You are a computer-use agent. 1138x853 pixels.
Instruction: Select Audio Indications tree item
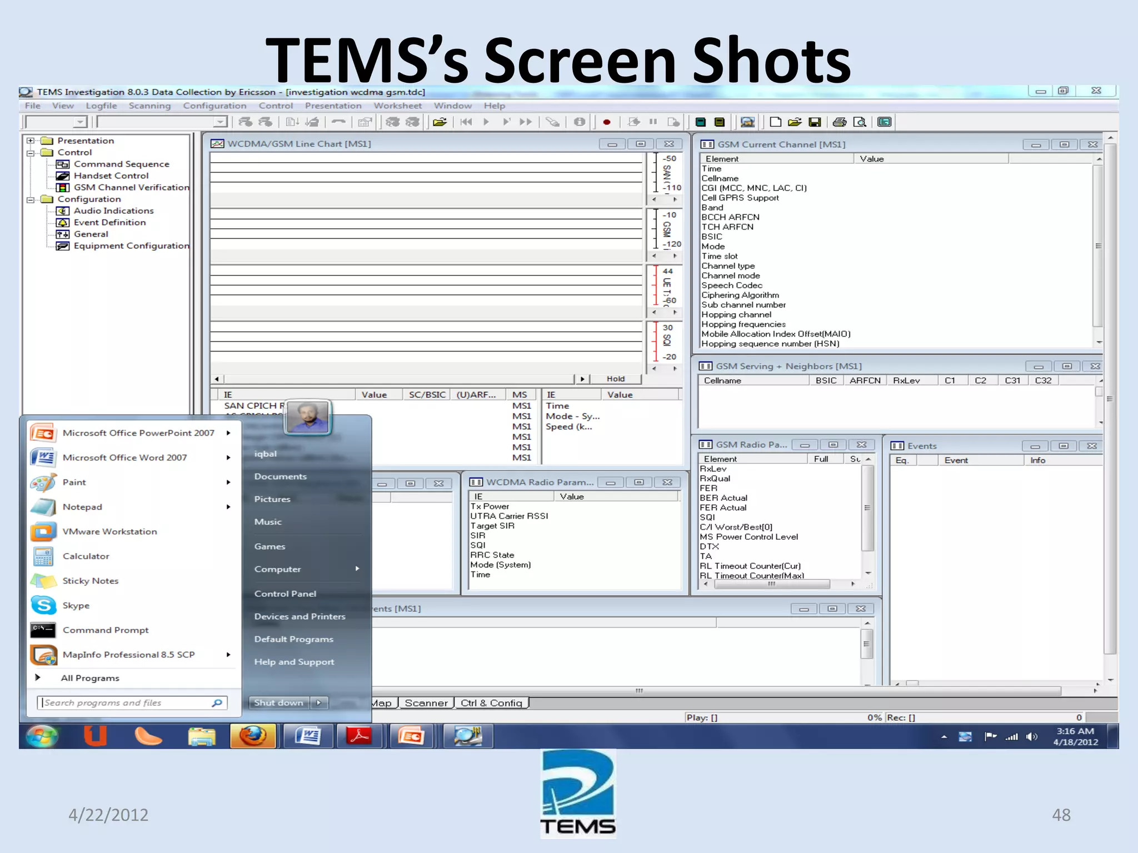pyautogui.click(x=113, y=210)
